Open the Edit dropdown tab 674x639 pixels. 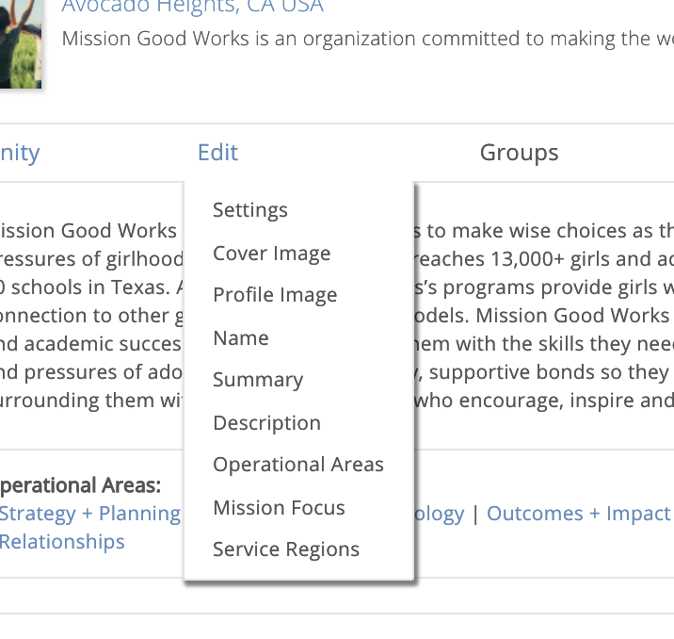click(217, 153)
